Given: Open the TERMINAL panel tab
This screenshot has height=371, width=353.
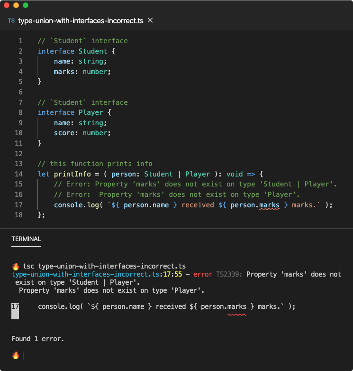Looking at the screenshot, I should click(x=26, y=239).
